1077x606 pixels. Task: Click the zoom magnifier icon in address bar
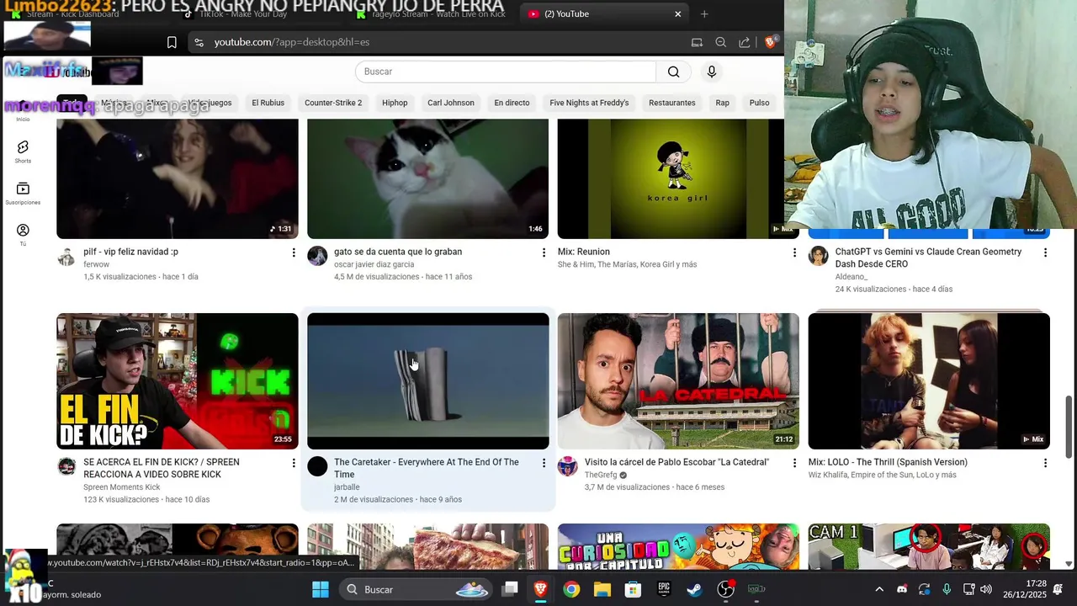(x=720, y=42)
